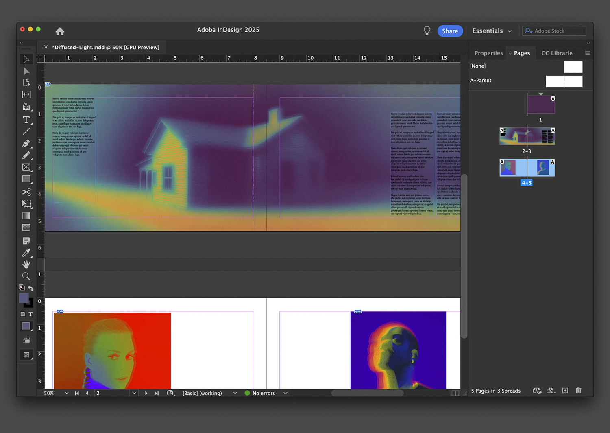Expand the Essentials workspace switcher
Image resolution: width=610 pixels, height=433 pixels.
click(492, 31)
